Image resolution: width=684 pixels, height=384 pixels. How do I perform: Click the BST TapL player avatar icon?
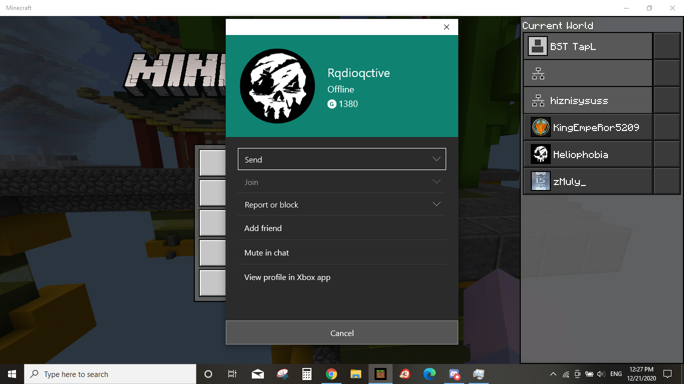pyautogui.click(x=537, y=46)
